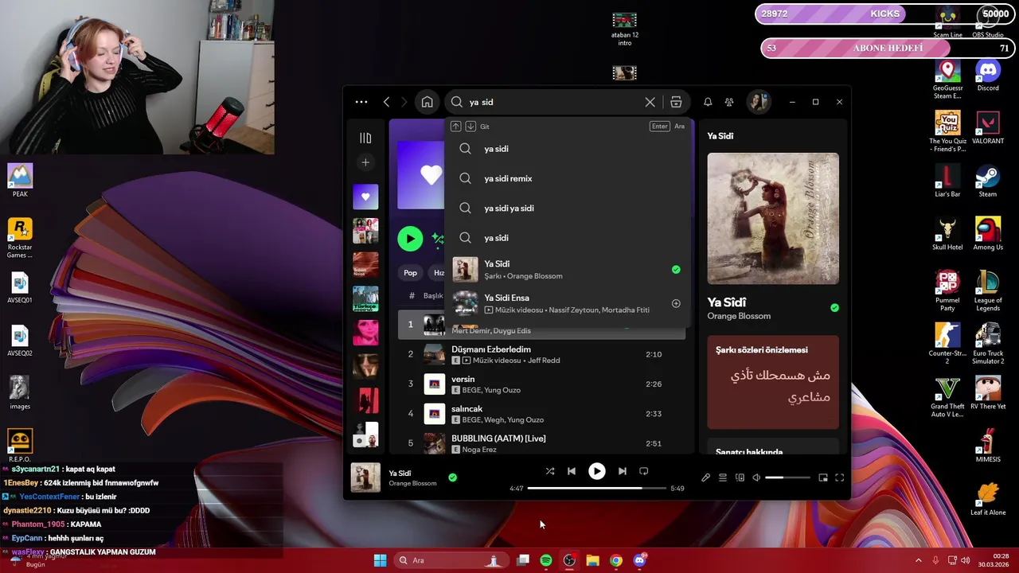Open Chrome from the taskbar
Screen dimensions: 1019x573
615,560
